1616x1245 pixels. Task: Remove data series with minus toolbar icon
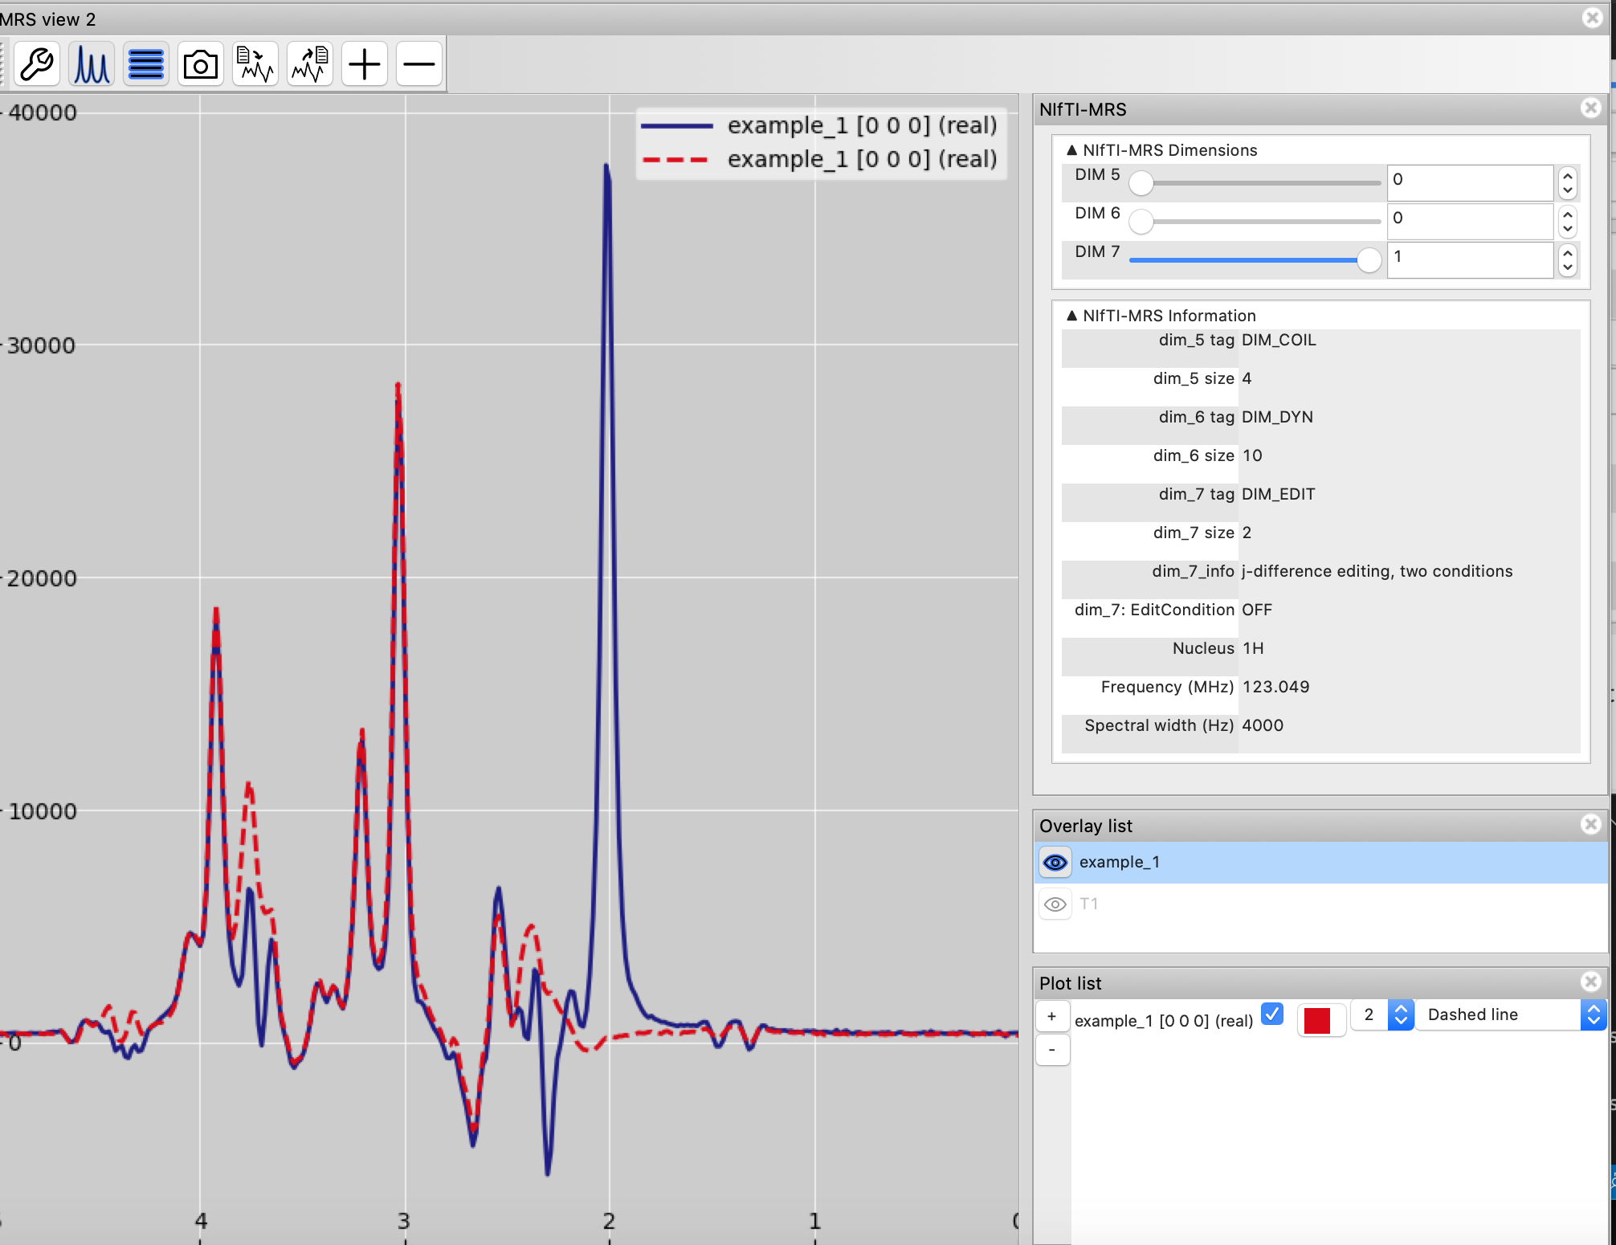point(419,64)
